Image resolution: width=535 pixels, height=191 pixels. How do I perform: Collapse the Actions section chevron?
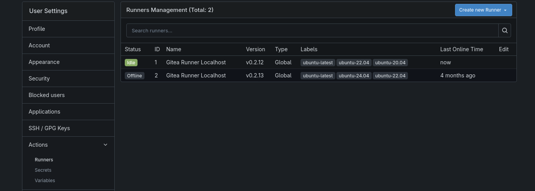click(105, 145)
